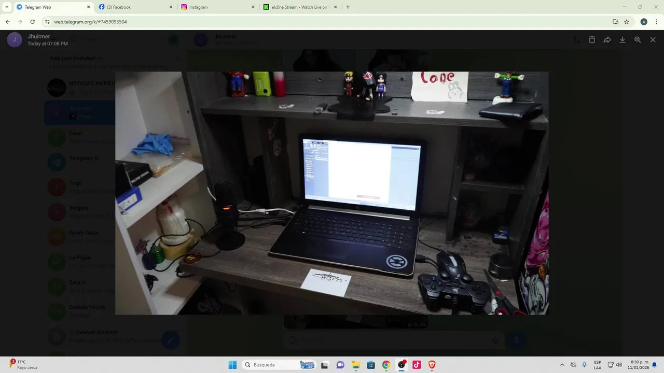
Task: Switch to the Facebook tab
Action: click(134, 7)
